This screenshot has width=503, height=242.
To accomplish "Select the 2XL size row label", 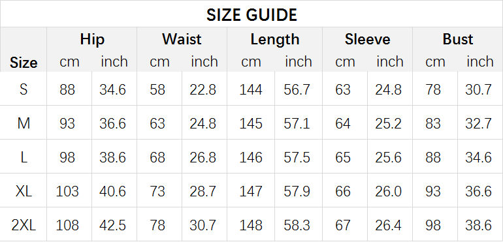I will (x=24, y=226).
